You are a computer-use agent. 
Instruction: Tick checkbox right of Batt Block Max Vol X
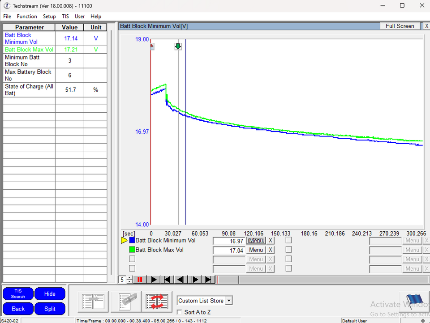(288, 250)
